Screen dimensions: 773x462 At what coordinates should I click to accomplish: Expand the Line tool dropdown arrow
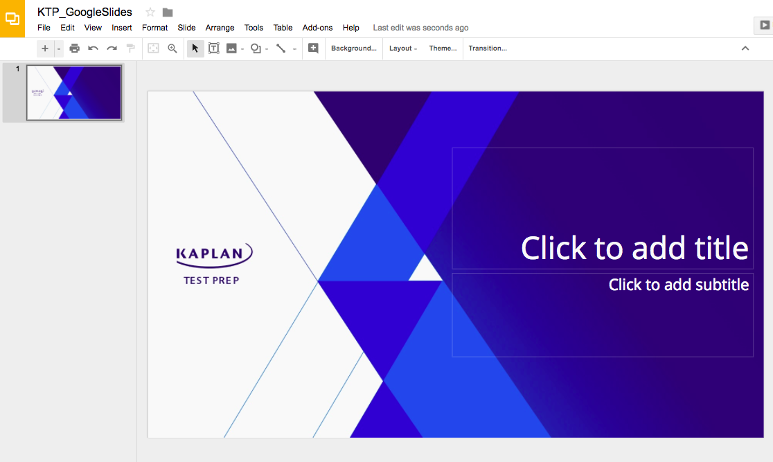pos(294,49)
